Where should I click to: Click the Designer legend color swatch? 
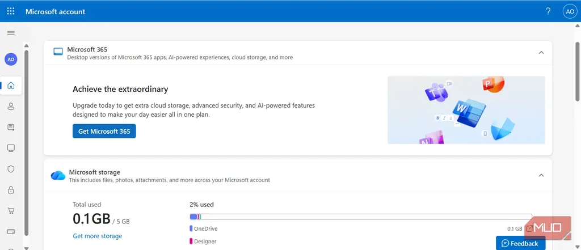pos(191,241)
